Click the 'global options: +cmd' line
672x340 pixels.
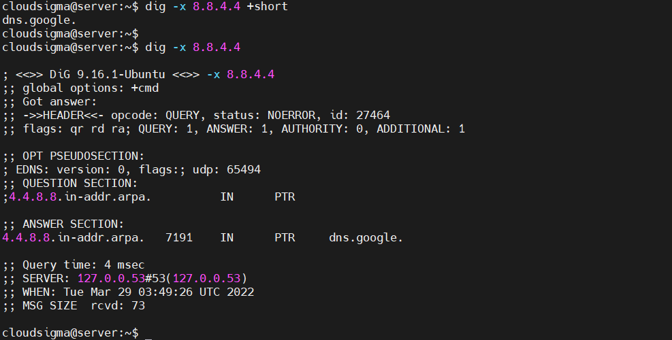[80, 88]
